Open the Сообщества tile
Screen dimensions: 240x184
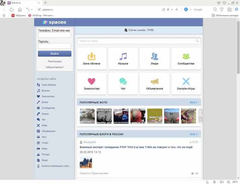point(186,59)
